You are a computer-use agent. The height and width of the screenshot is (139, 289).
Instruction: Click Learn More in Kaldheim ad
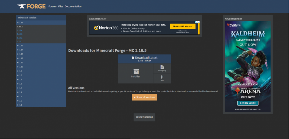point(248,103)
